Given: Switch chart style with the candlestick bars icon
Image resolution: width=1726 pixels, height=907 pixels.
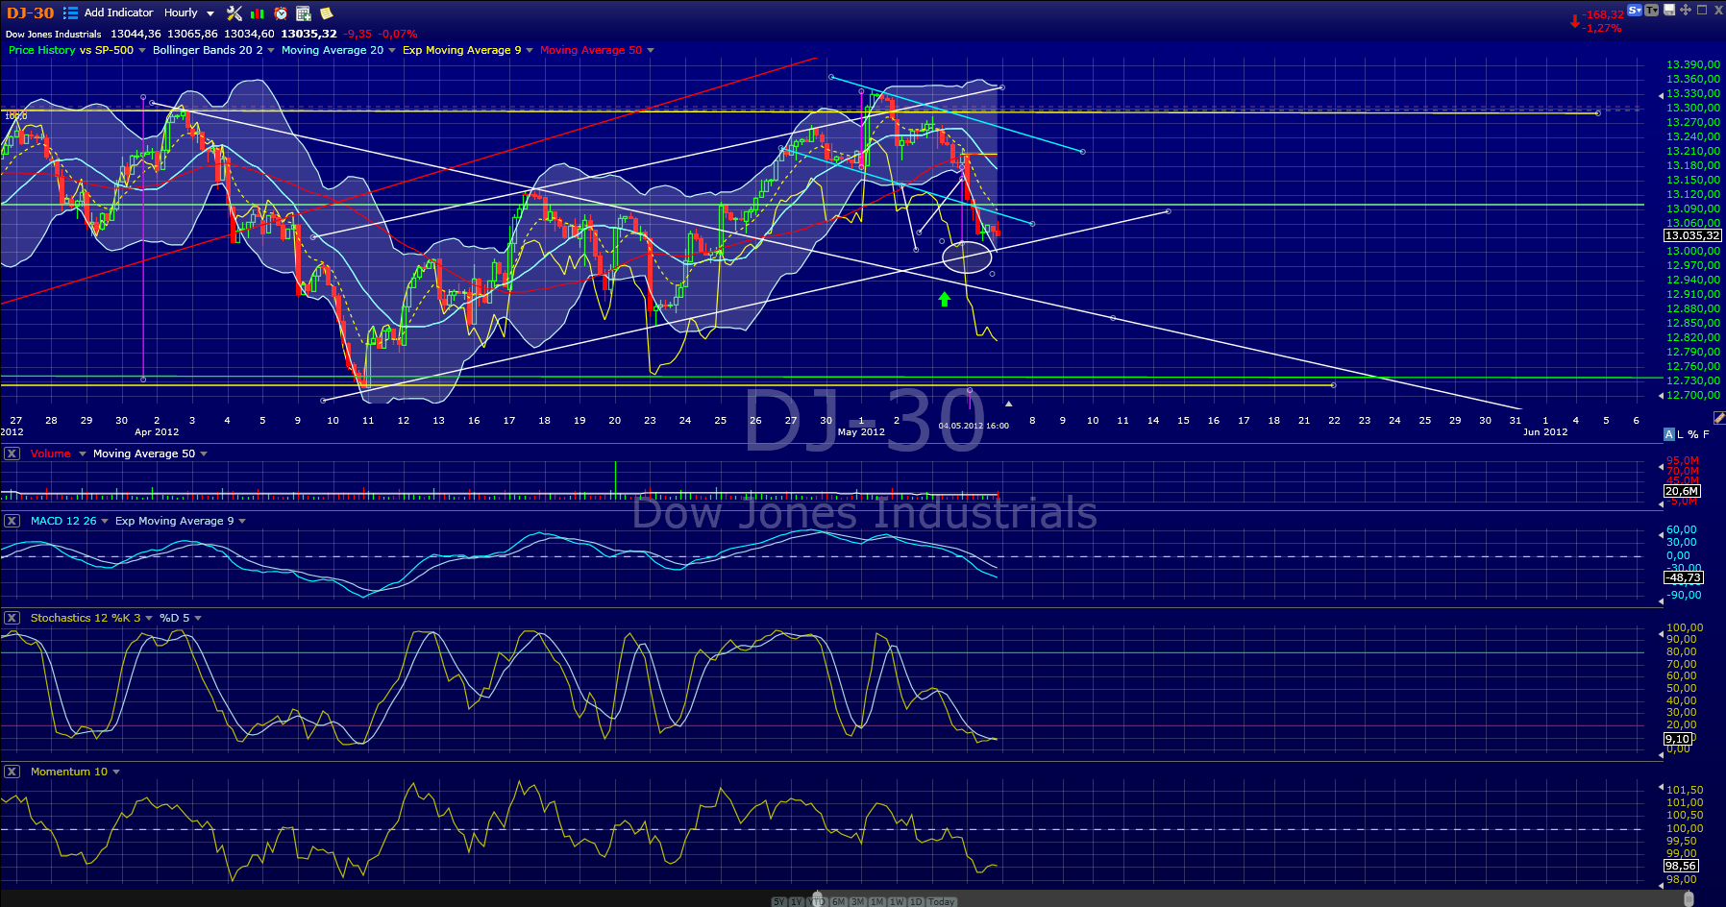Looking at the screenshot, I should point(257,13).
